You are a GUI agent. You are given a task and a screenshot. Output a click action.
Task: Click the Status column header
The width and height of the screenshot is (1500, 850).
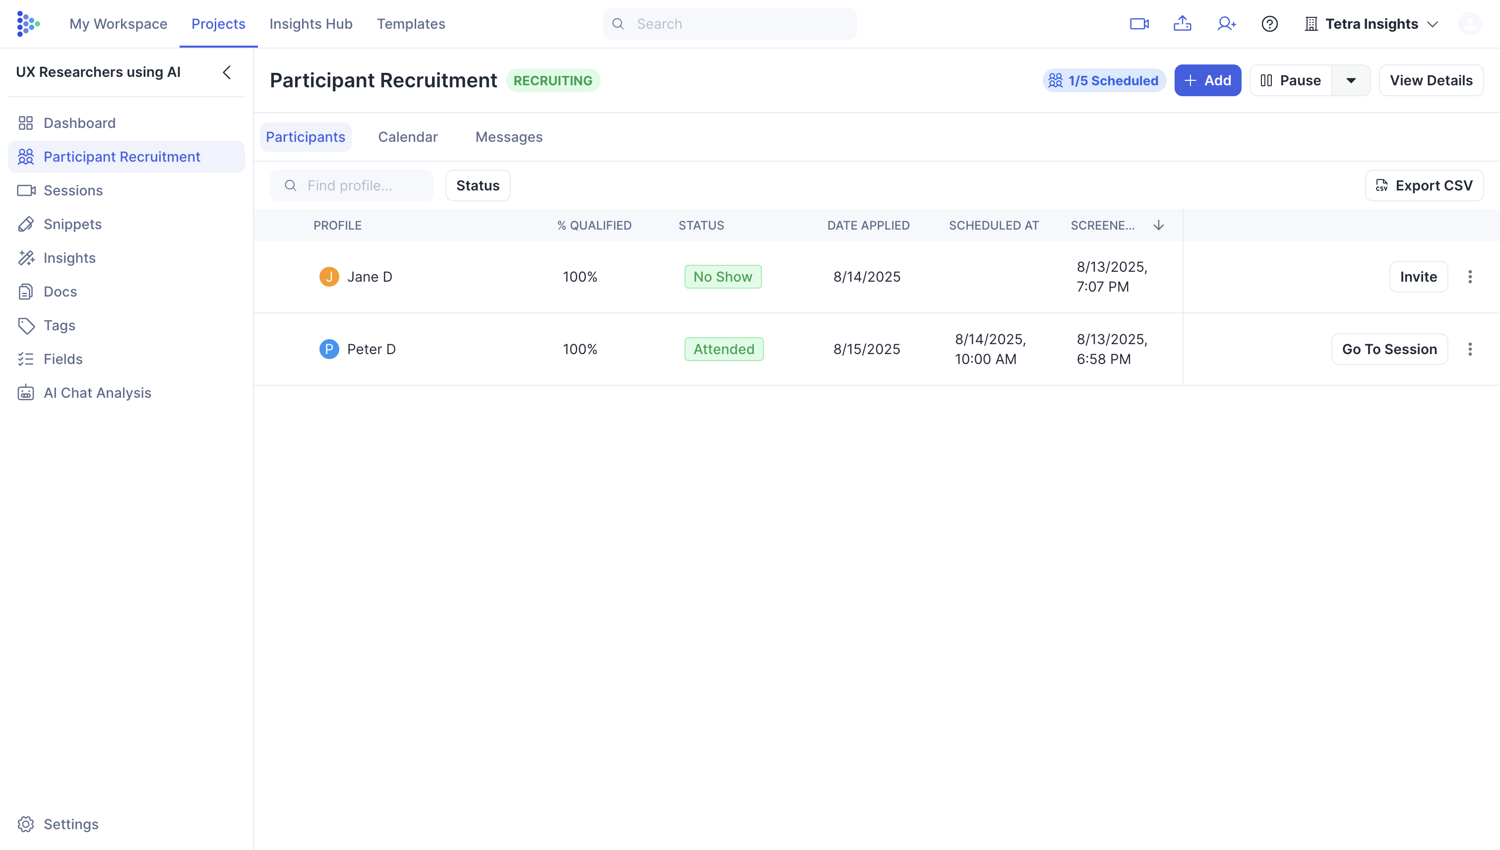(x=701, y=225)
